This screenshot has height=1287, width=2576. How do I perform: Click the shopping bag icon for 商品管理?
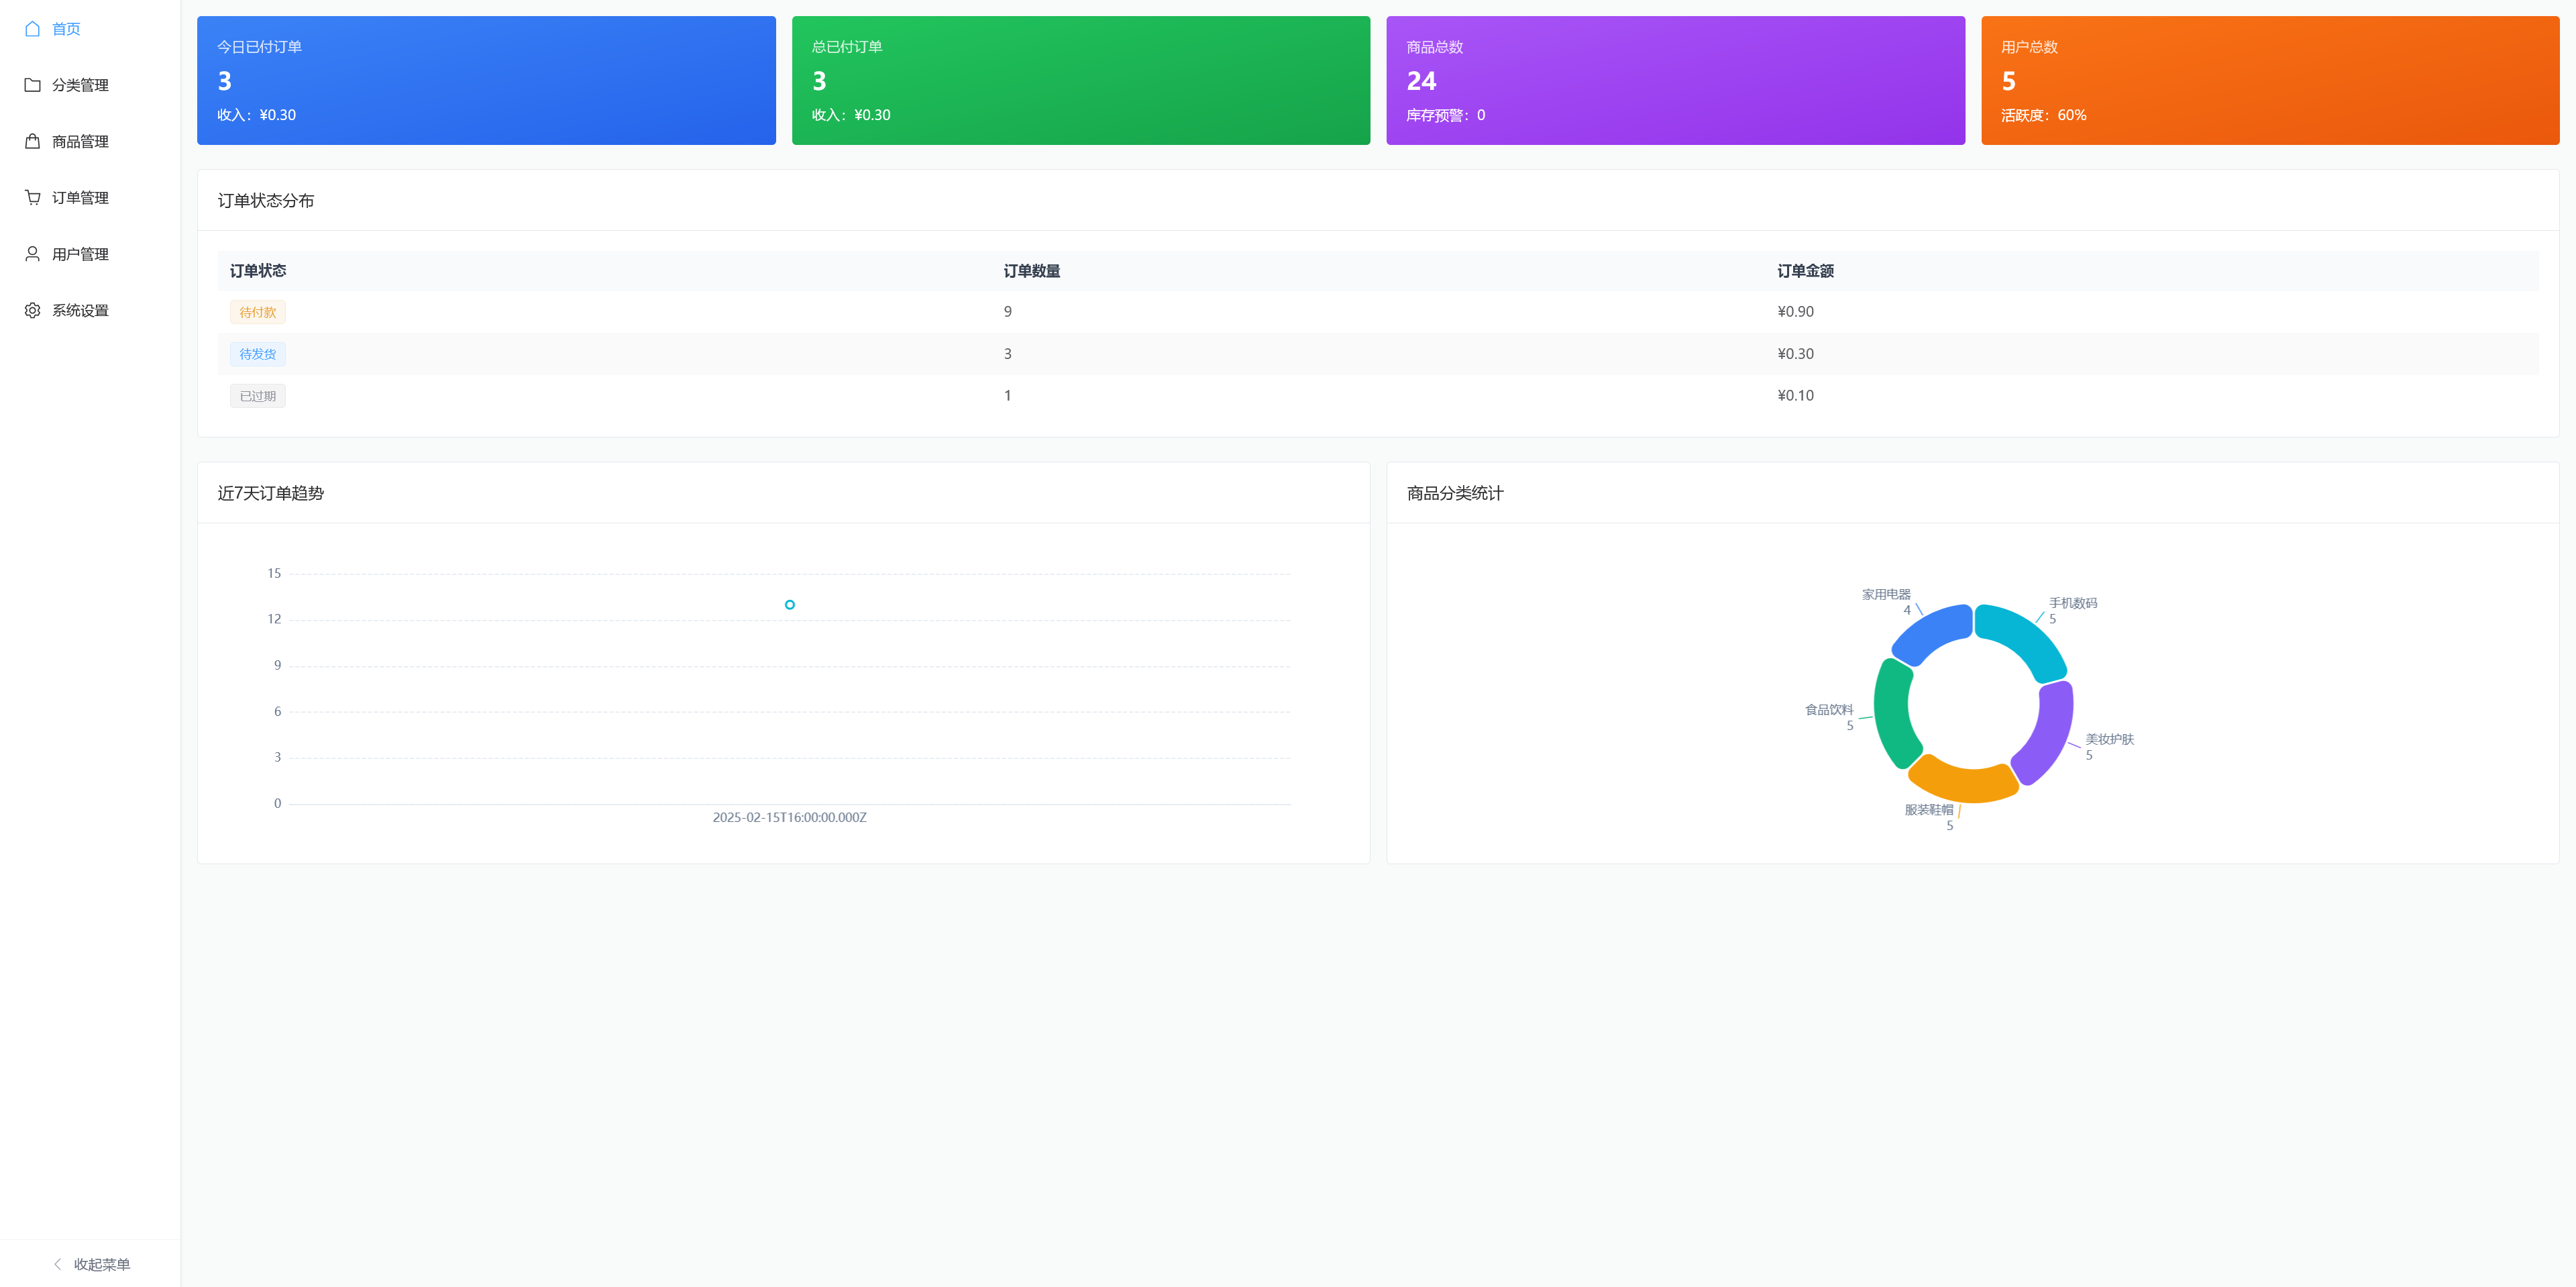pos(32,141)
